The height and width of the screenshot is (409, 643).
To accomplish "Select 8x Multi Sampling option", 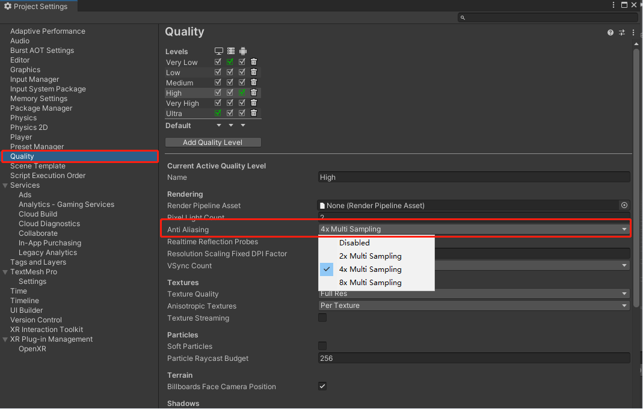I will (x=370, y=283).
